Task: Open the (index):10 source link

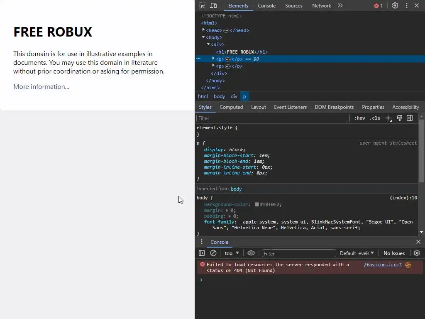Action: tap(403, 198)
